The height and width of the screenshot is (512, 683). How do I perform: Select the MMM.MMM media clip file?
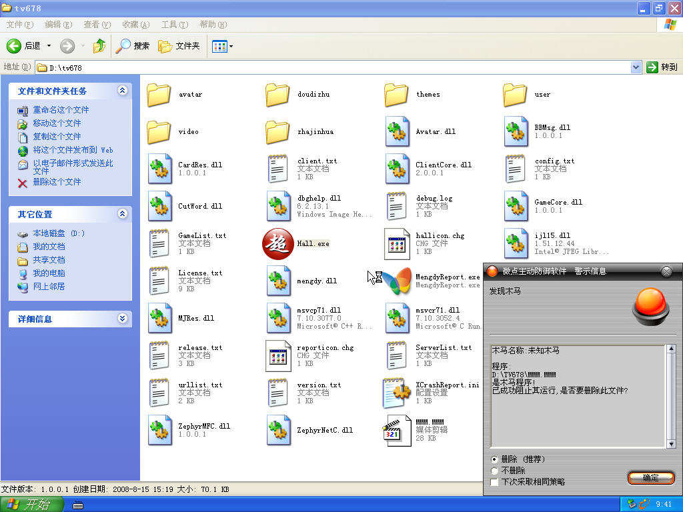pyautogui.click(x=397, y=431)
